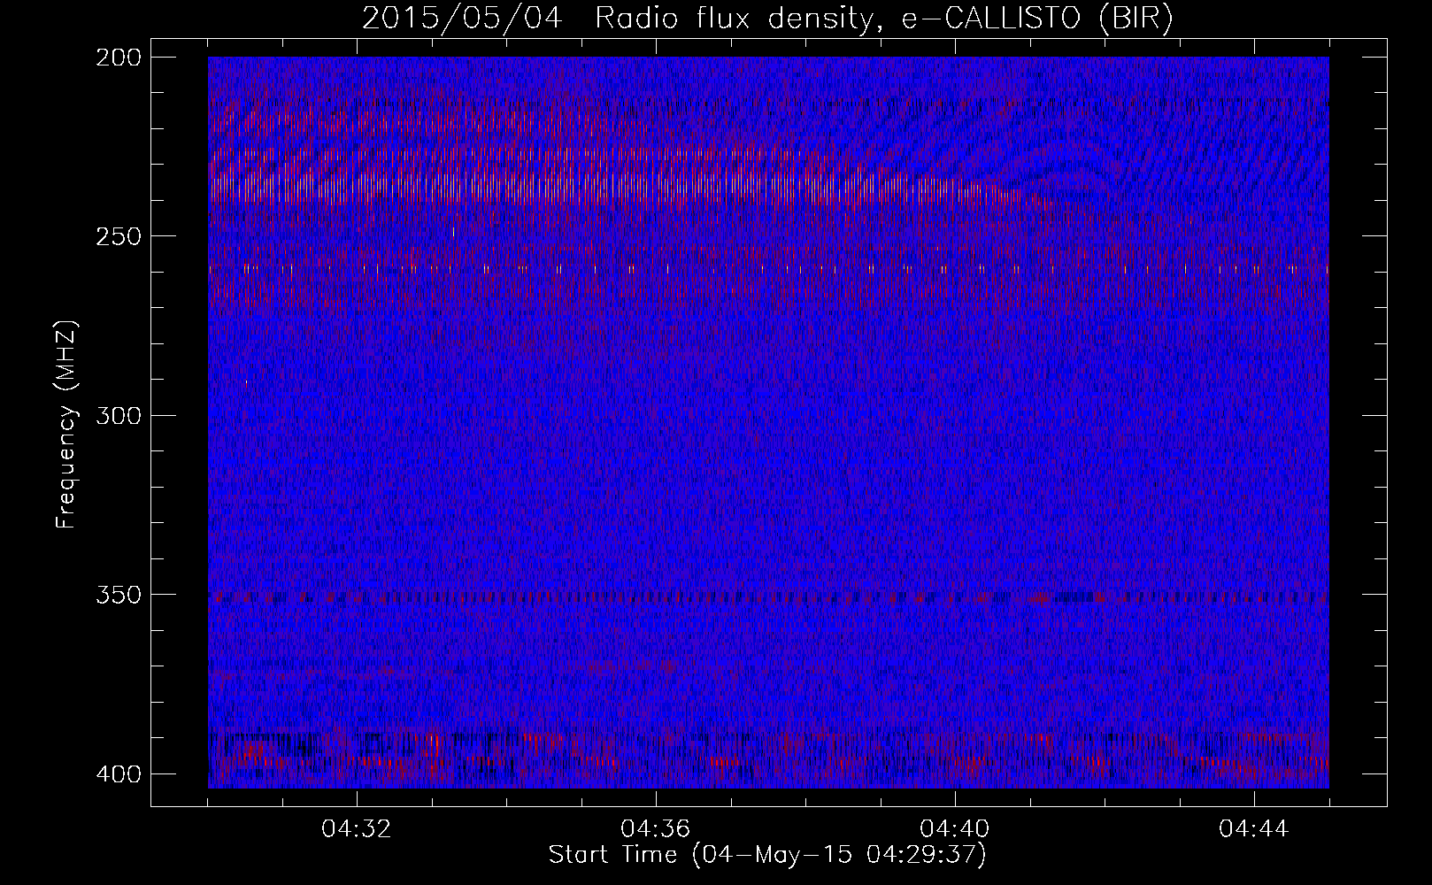This screenshot has width=1432, height=885.
Task: Click the 200 frequency tick label
Action: (x=118, y=58)
